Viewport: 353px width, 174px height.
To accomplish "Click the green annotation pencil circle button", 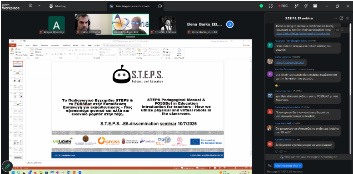I will 7,166.
